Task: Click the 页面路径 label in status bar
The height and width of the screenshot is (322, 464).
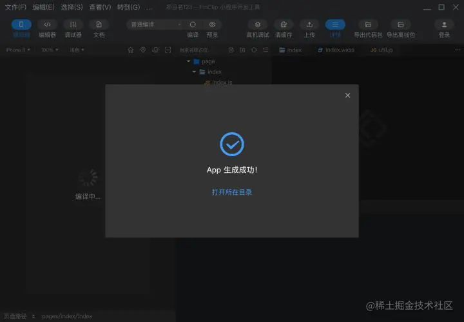Action: tap(15, 316)
